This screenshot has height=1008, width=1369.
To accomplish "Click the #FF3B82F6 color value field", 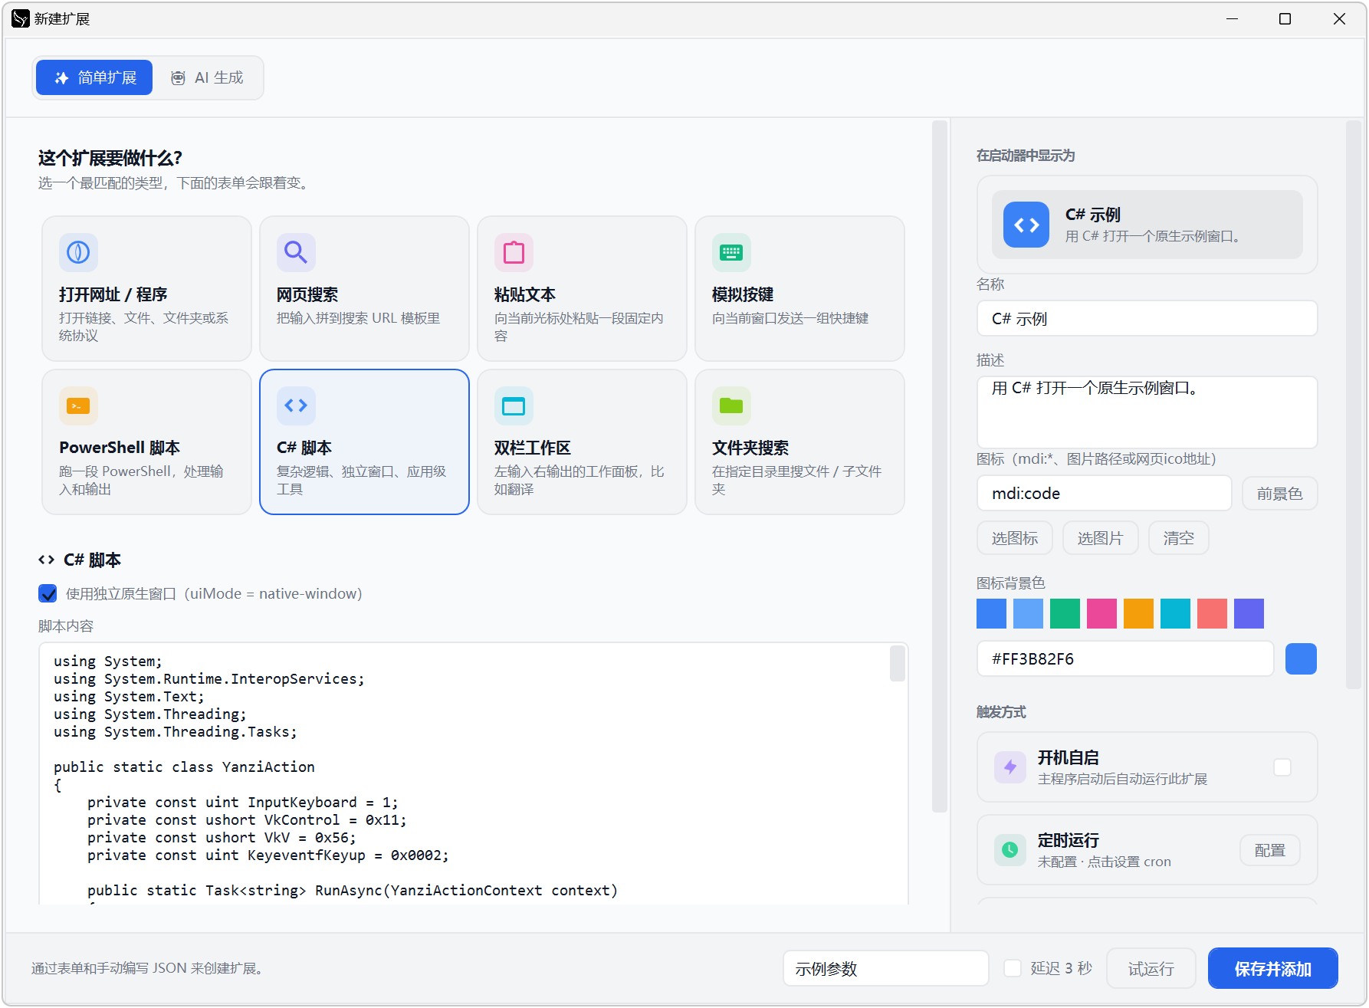I will [1125, 659].
